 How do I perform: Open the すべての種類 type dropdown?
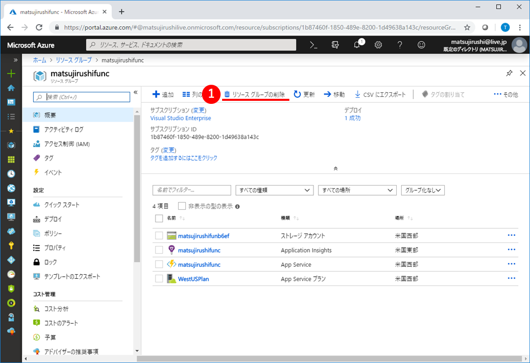click(275, 190)
